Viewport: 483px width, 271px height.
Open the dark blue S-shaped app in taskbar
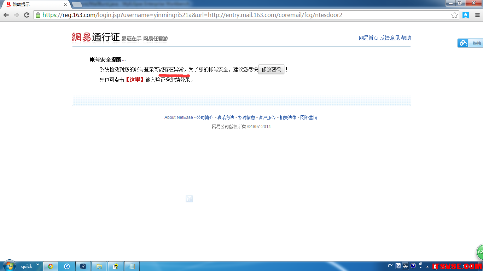click(83, 266)
